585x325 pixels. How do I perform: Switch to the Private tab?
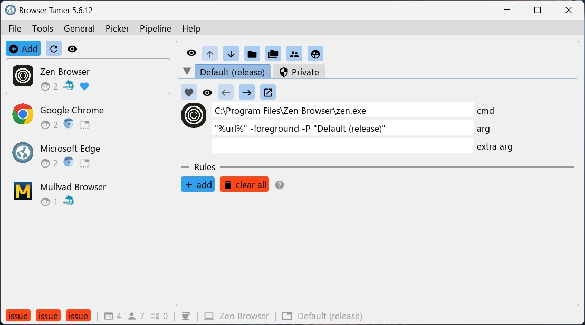299,72
